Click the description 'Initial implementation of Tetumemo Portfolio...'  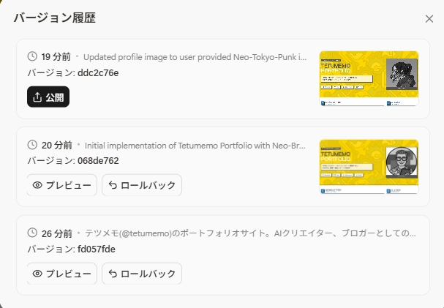pyautogui.click(x=195, y=146)
